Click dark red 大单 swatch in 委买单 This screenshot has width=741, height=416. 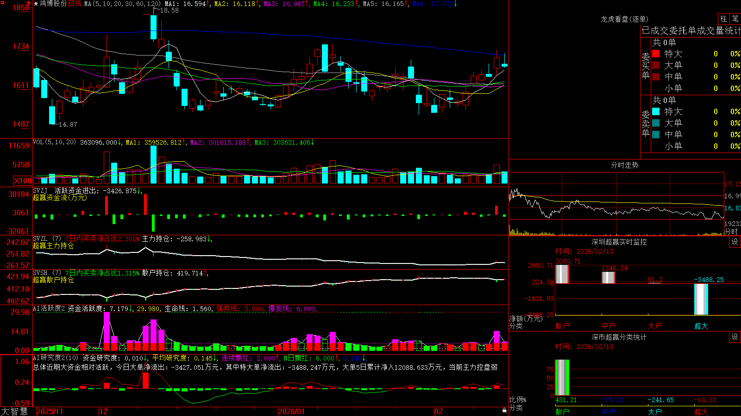[x=656, y=65]
